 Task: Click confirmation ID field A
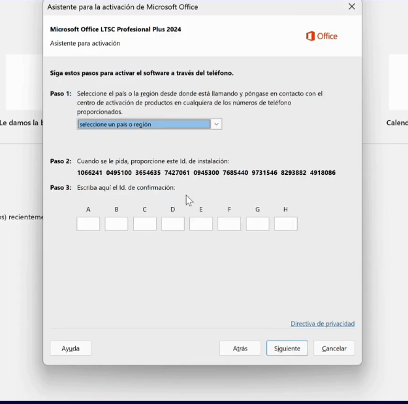tap(88, 224)
